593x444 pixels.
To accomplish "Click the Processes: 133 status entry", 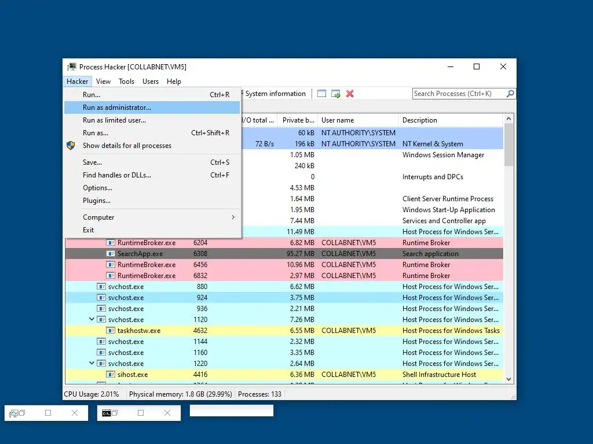I will point(259,394).
